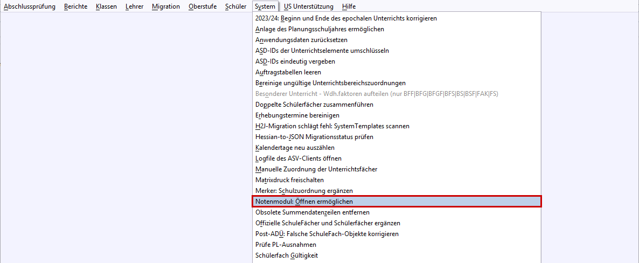Open the Berichte menu
639x263 pixels.
pos(76,6)
